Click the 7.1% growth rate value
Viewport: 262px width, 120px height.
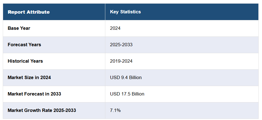coord(115,110)
